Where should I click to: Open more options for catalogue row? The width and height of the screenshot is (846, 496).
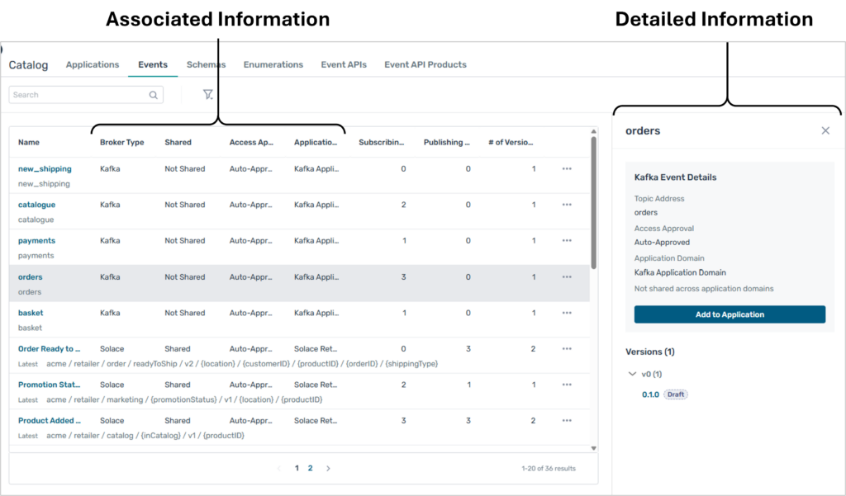(567, 205)
